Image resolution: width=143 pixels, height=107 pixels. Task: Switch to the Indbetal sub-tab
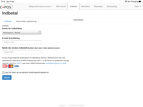coord(8,21)
